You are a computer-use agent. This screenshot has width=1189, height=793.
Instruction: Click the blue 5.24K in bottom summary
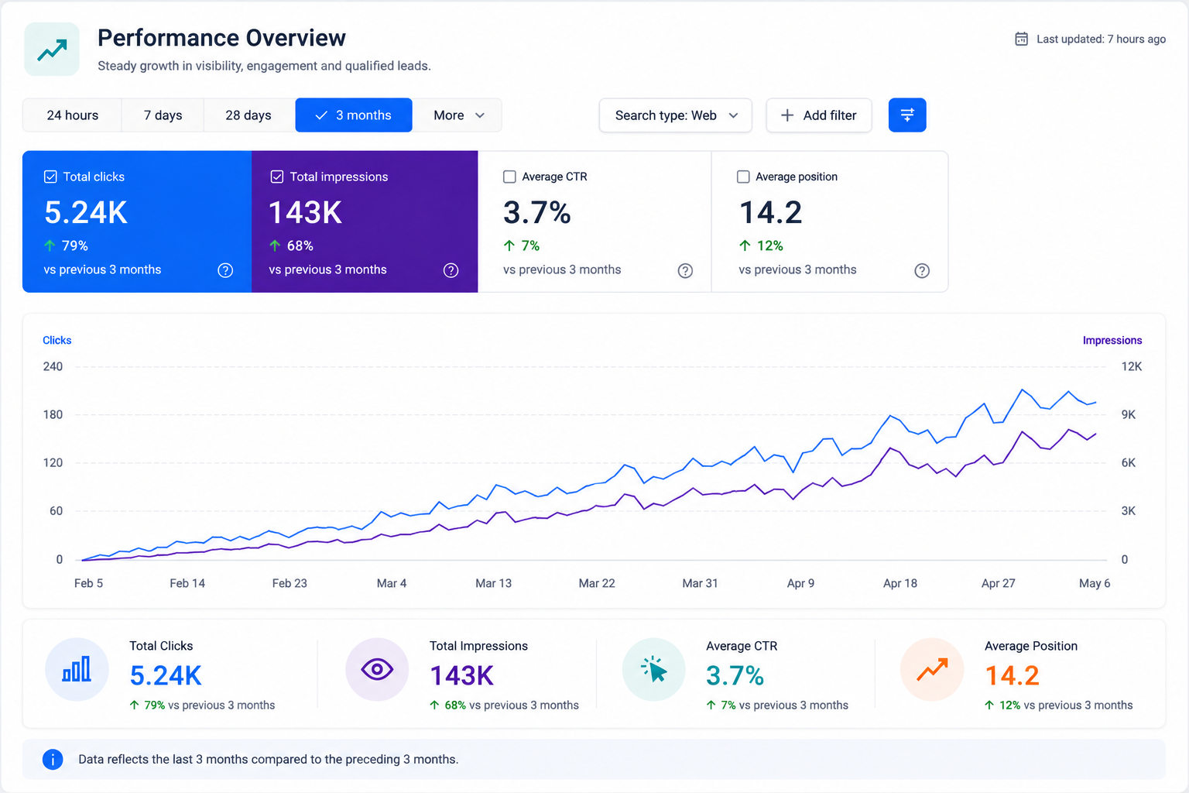point(166,675)
